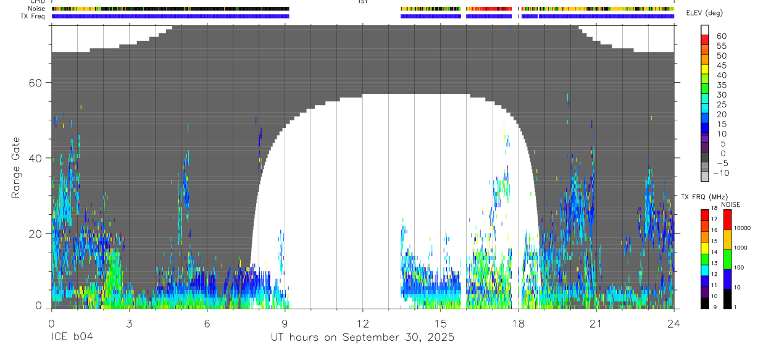Click the blue NOISE colorbar segment
Viewport: 758px width, 350px height.
pyautogui.click(x=727, y=279)
